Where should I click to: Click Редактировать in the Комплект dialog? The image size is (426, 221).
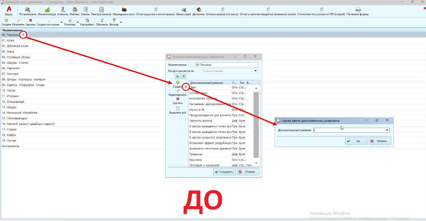[178, 93]
